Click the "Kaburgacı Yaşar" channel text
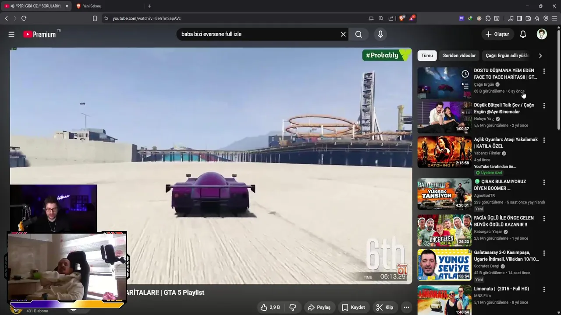This screenshot has width=561, height=315. pyautogui.click(x=488, y=232)
